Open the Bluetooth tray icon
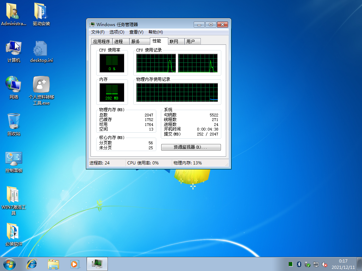 coord(299,264)
